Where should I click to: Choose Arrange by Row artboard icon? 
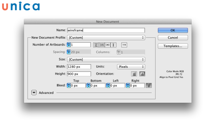pos(108,45)
